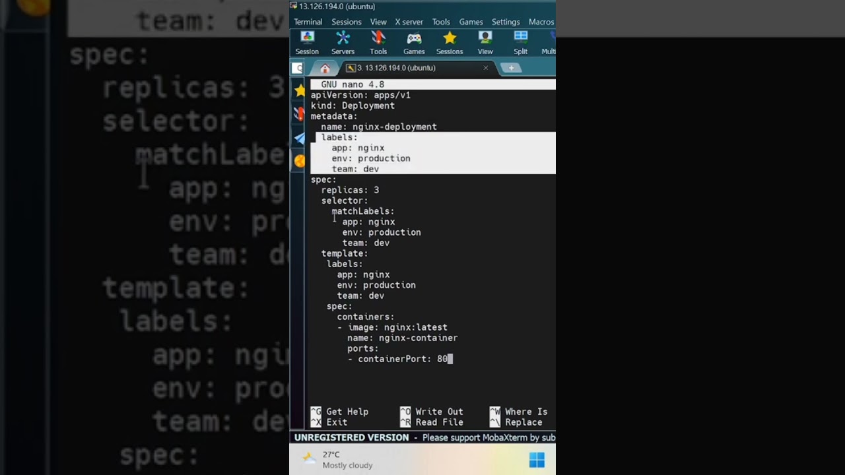
Task: Click the '^G Get Help' nano shortcut
Action: (339, 412)
